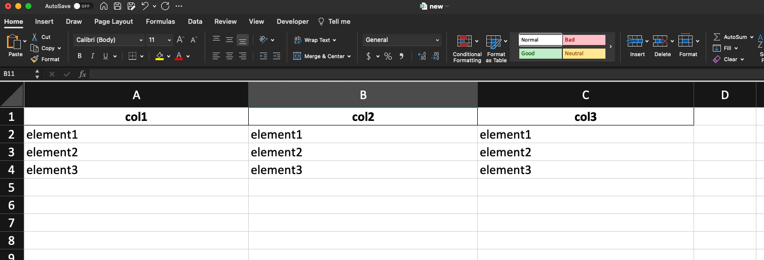Open the Calibri (Body) font dropdown
This screenshot has height=260, width=764.
pos(110,40)
